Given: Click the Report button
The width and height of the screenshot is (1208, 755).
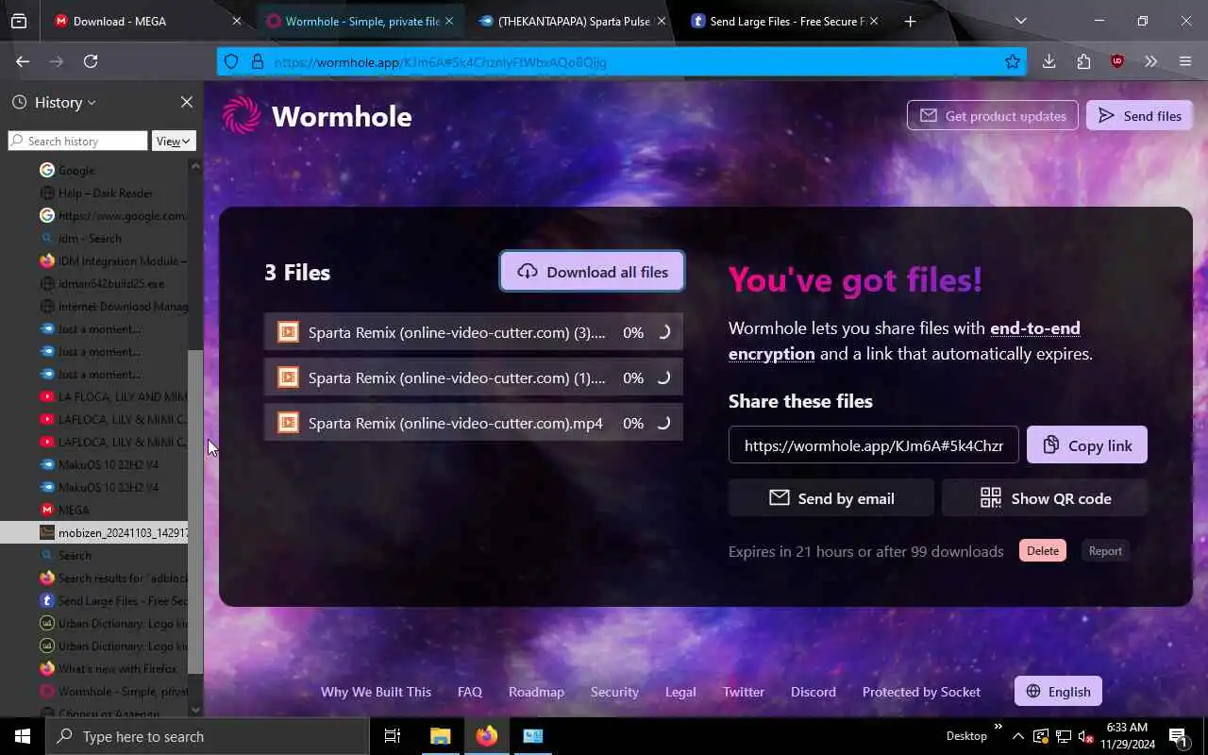Looking at the screenshot, I should point(1105,551).
